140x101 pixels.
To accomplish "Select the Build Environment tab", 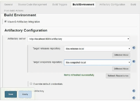I will (x=83, y=4).
